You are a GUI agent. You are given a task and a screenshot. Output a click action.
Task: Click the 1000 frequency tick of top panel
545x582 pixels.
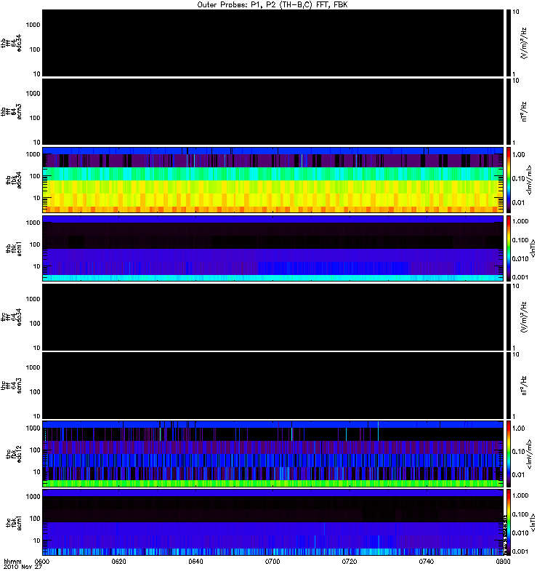point(33,25)
